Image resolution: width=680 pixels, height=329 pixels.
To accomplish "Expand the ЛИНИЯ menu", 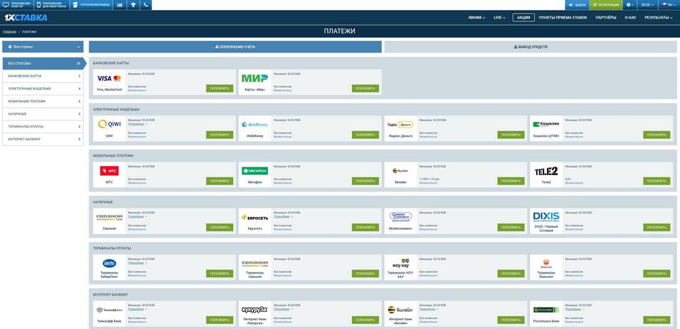I will (477, 18).
